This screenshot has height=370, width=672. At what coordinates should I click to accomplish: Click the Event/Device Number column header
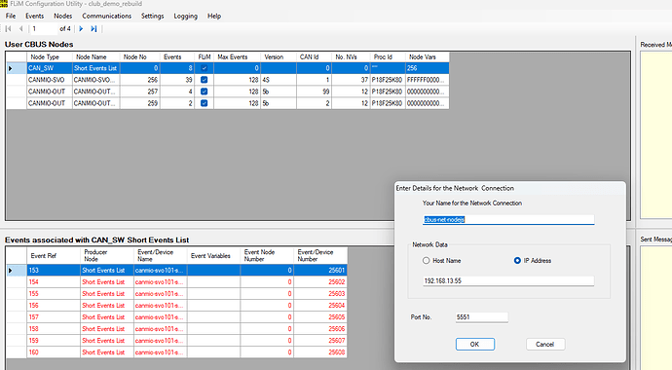coord(320,256)
